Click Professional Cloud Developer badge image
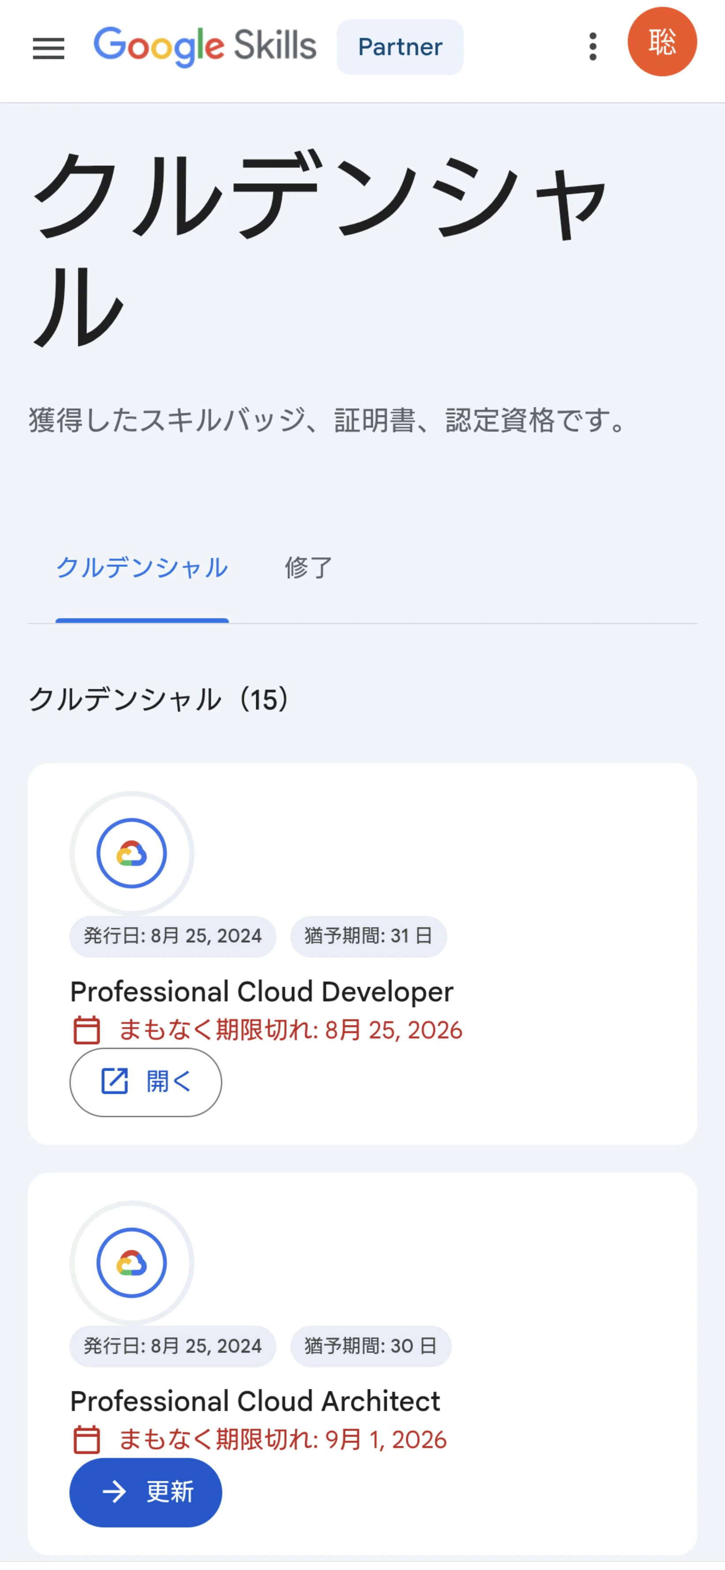725x1570 pixels. (131, 853)
